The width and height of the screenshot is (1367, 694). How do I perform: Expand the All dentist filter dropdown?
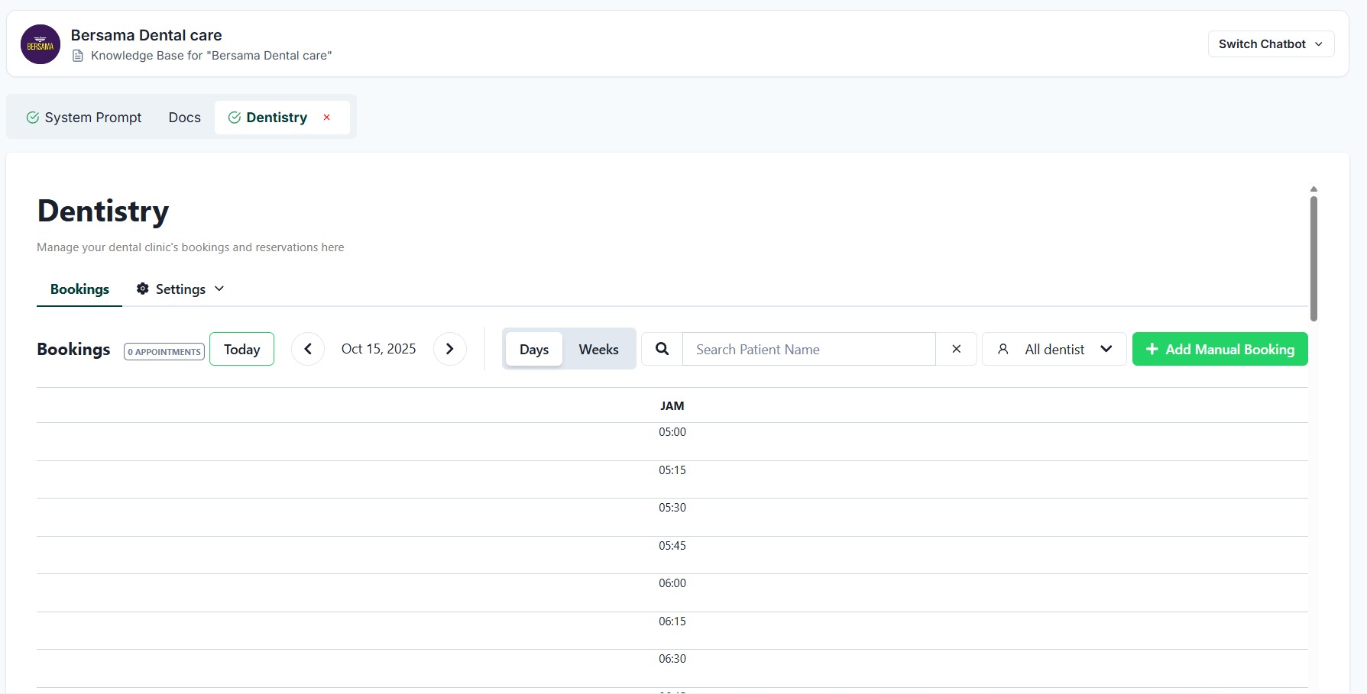pos(1106,349)
